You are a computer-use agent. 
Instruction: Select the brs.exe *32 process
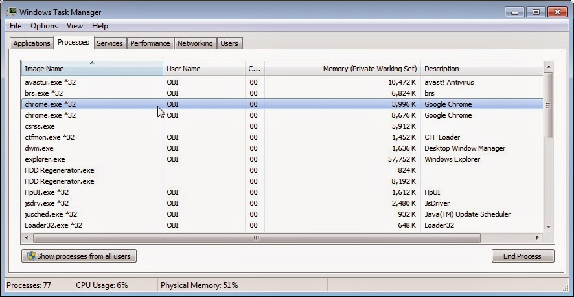282,93
